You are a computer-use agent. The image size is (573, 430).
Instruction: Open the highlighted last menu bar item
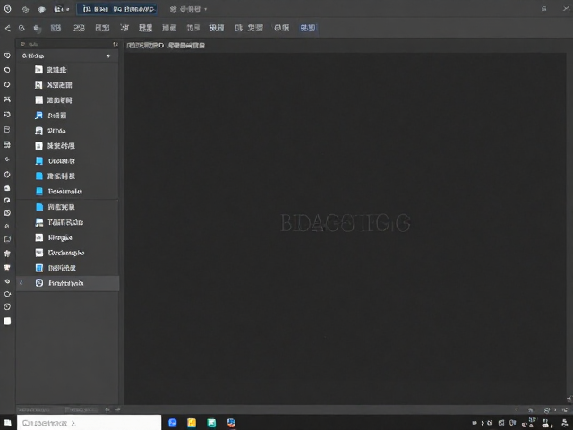(308, 28)
